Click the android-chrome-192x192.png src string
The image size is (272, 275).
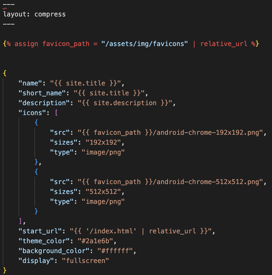click(x=172, y=133)
